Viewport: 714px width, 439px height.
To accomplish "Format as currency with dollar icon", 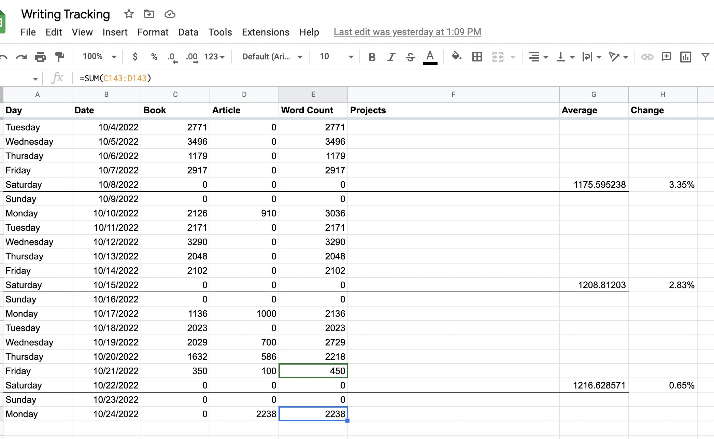I will coord(135,57).
